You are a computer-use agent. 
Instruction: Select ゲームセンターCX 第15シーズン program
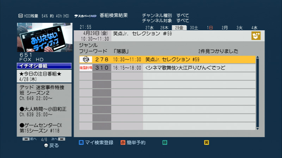(x=41, y=128)
